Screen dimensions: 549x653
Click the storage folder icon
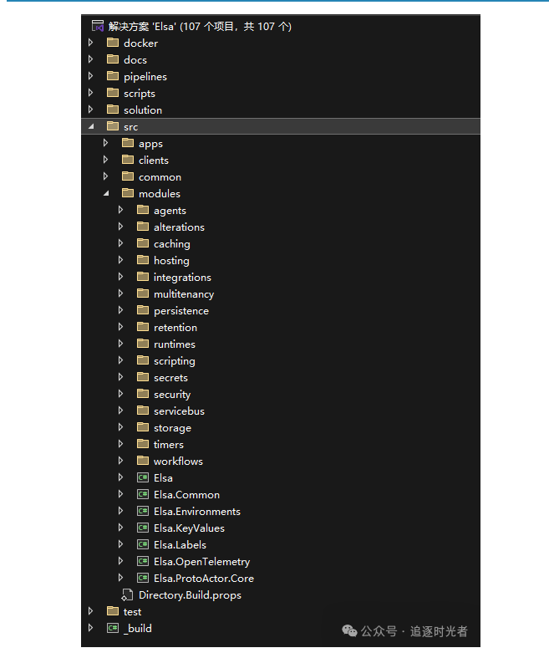tap(143, 427)
